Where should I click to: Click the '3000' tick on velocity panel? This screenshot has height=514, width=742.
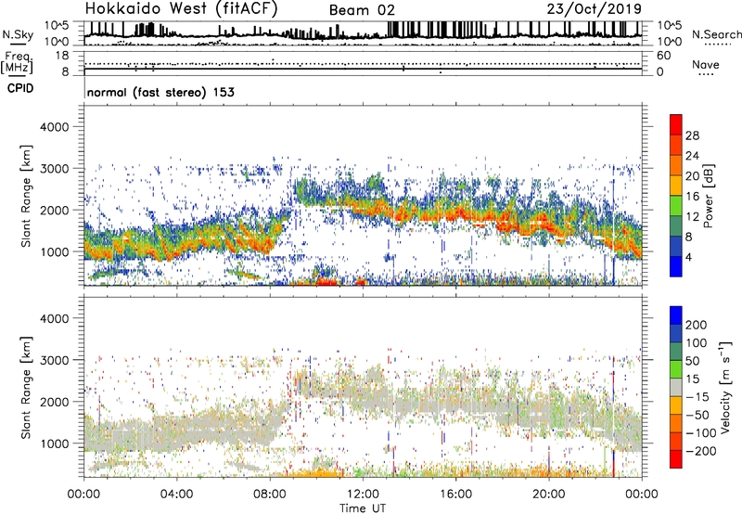pos(54,360)
